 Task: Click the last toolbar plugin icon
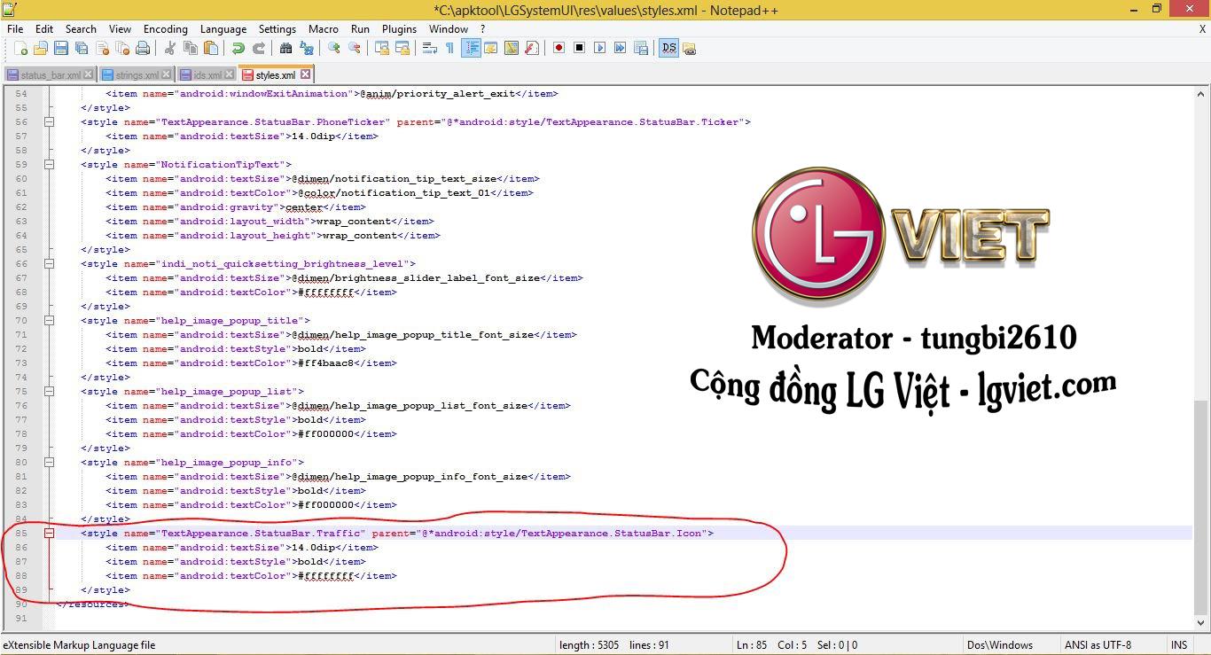[x=689, y=48]
